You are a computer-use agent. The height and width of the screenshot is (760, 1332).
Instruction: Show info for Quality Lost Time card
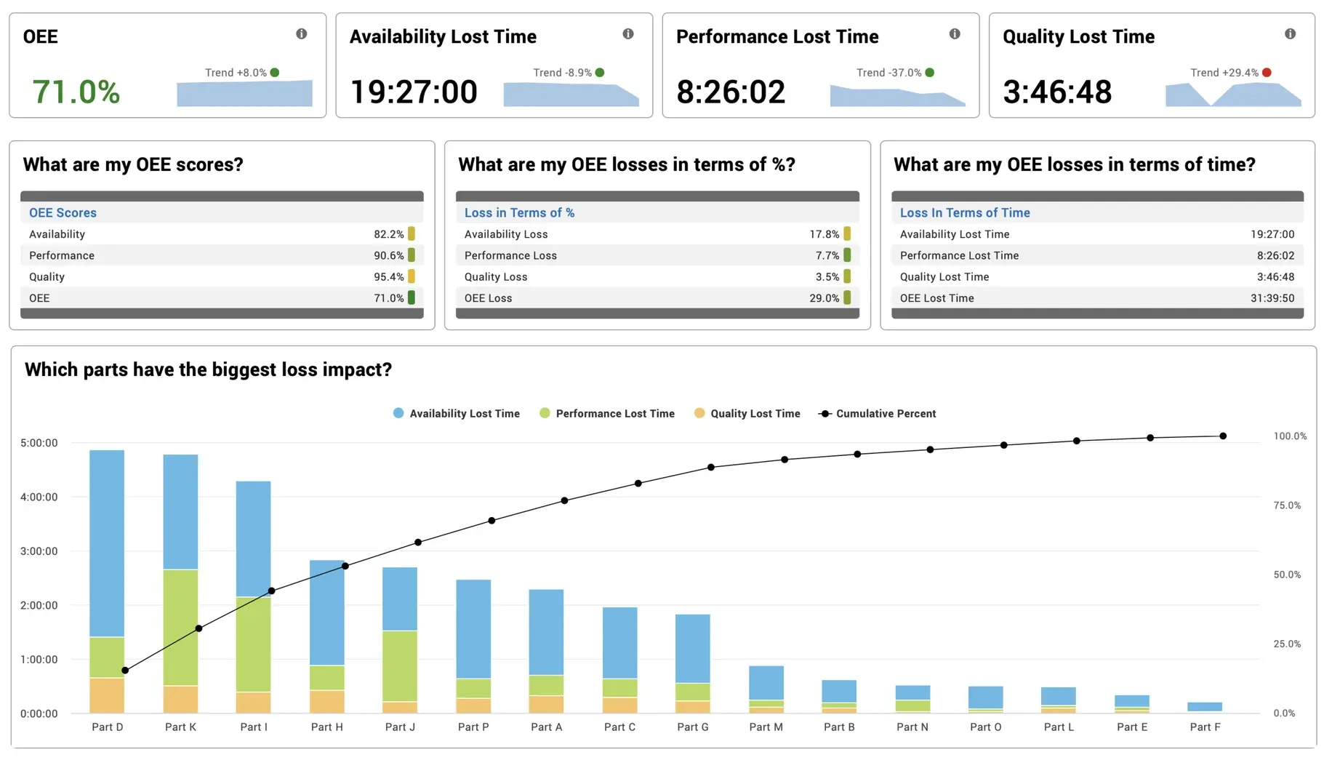[1290, 33]
